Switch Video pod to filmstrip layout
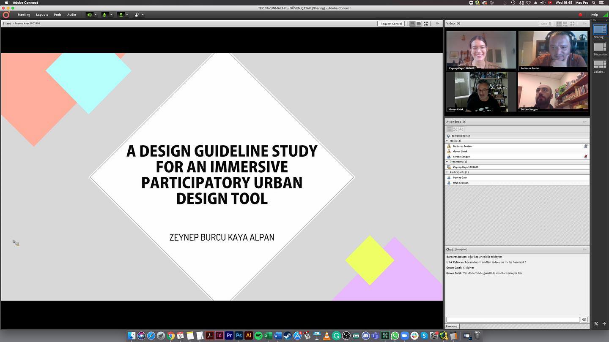The height and width of the screenshot is (342, 609). [565, 24]
